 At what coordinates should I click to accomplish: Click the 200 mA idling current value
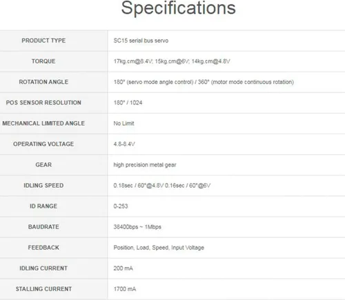click(x=123, y=268)
